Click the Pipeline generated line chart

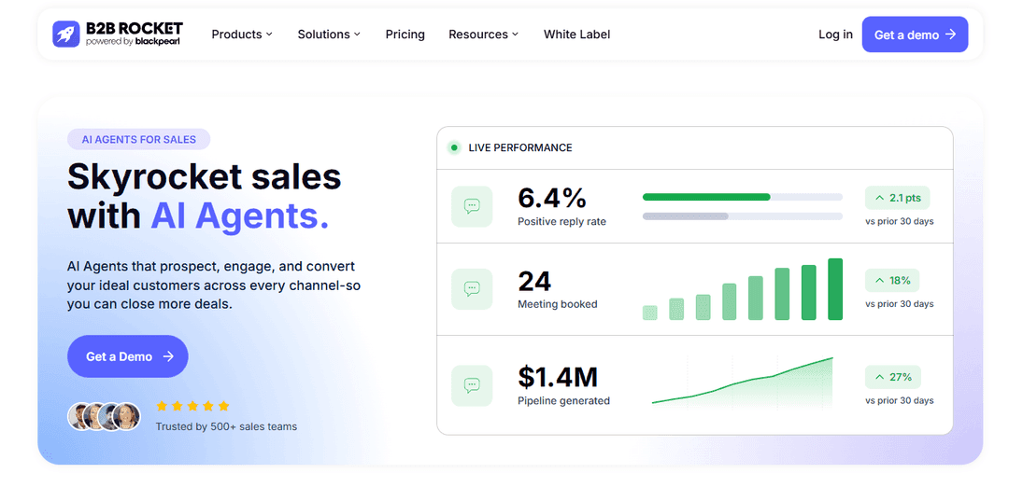tap(742, 383)
